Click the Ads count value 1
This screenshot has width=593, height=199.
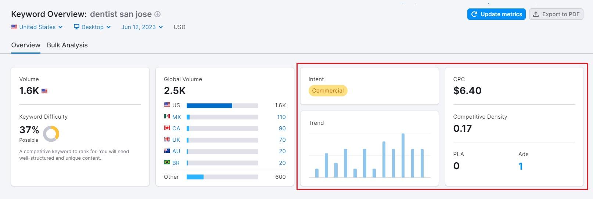tap(520, 166)
